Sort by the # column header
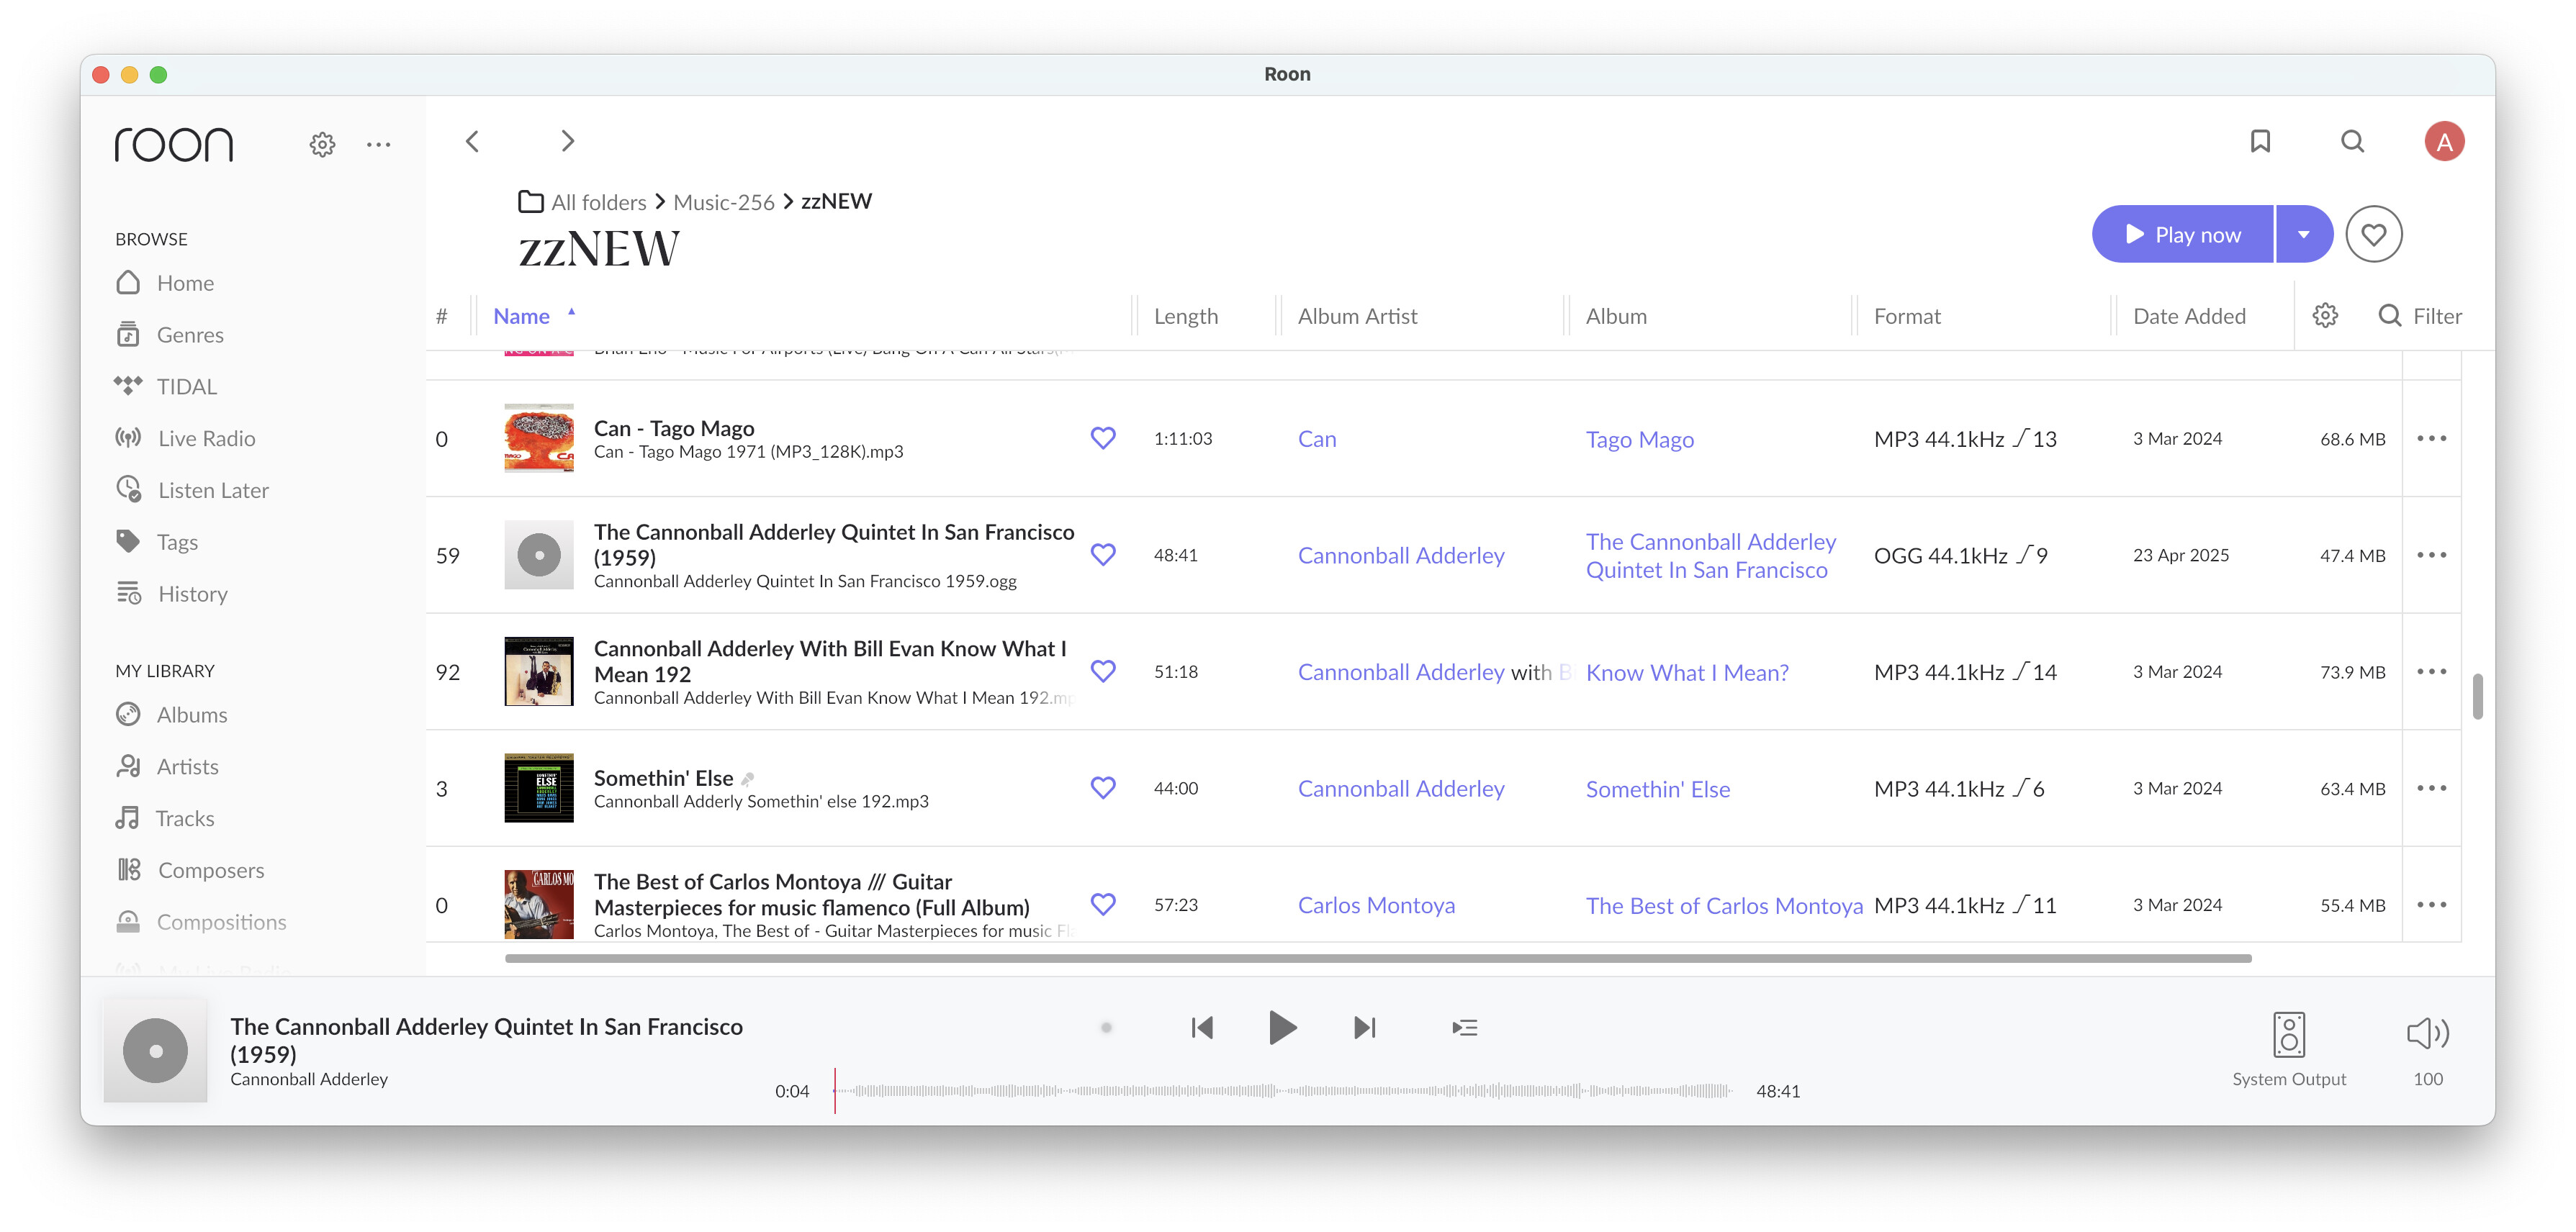Viewport: 2576px width, 1232px height. click(x=441, y=316)
